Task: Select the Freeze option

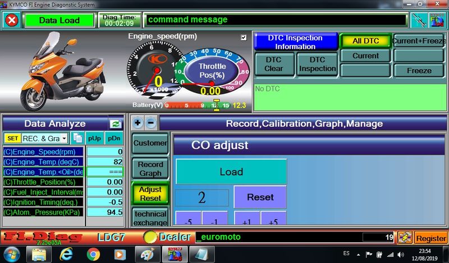Action: click(419, 71)
